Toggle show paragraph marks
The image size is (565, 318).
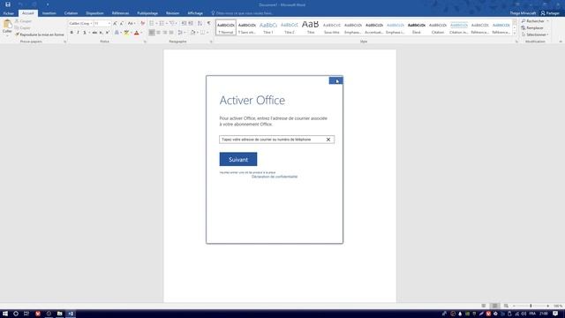[x=209, y=24]
